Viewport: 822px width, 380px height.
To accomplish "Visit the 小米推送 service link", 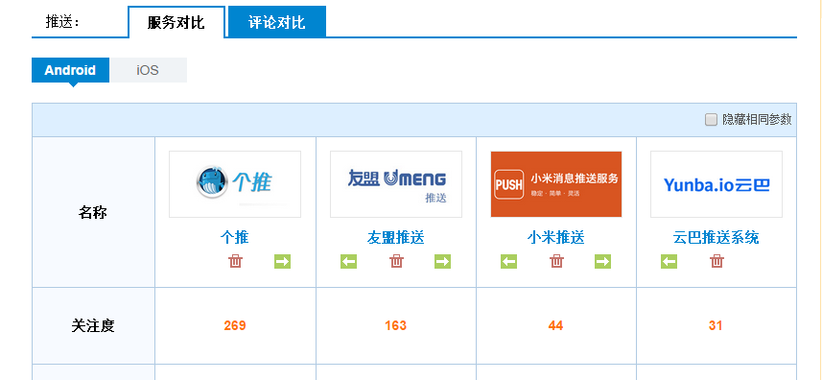I will 555,238.
